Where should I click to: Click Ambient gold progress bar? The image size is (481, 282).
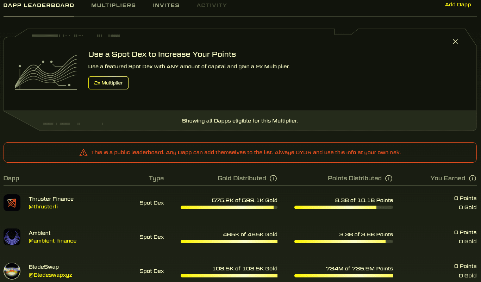click(x=229, y=242)
